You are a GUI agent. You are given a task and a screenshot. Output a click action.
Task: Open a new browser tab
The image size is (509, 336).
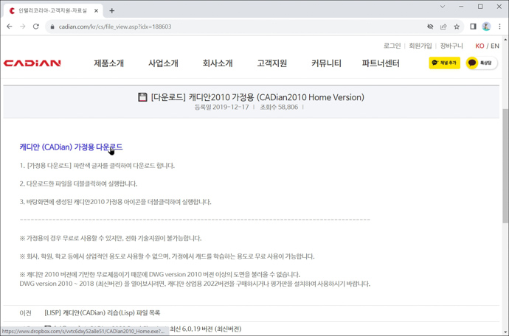click(x=111, y=11)
